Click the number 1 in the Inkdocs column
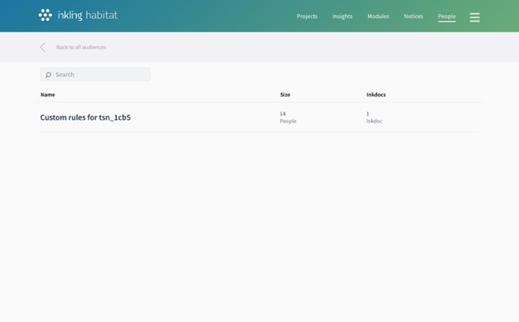 point(368,114)
